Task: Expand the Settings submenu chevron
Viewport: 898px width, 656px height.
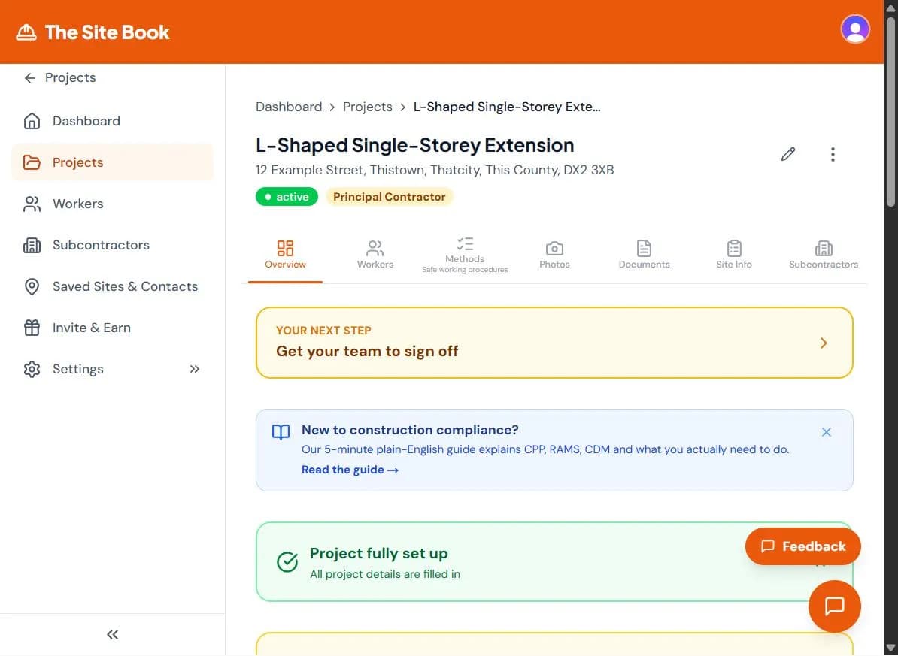Action: (194, 369)
